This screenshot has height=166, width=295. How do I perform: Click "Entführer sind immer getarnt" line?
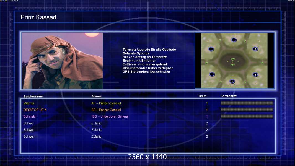(145, 64)
